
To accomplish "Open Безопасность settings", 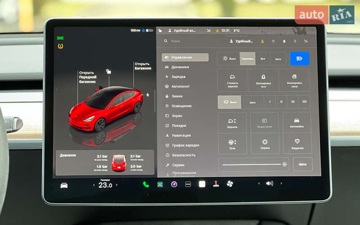I will click(181, 155).
